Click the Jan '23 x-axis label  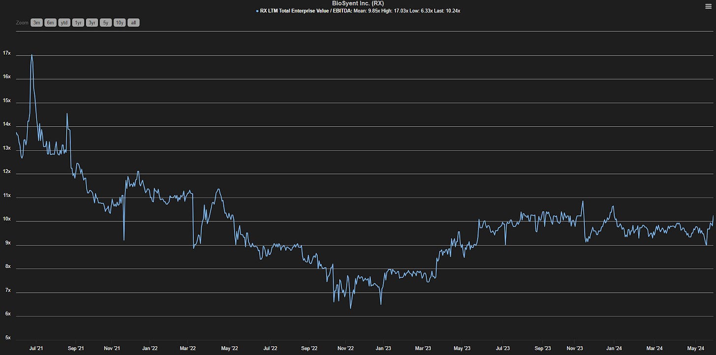(x=384, y=348)
